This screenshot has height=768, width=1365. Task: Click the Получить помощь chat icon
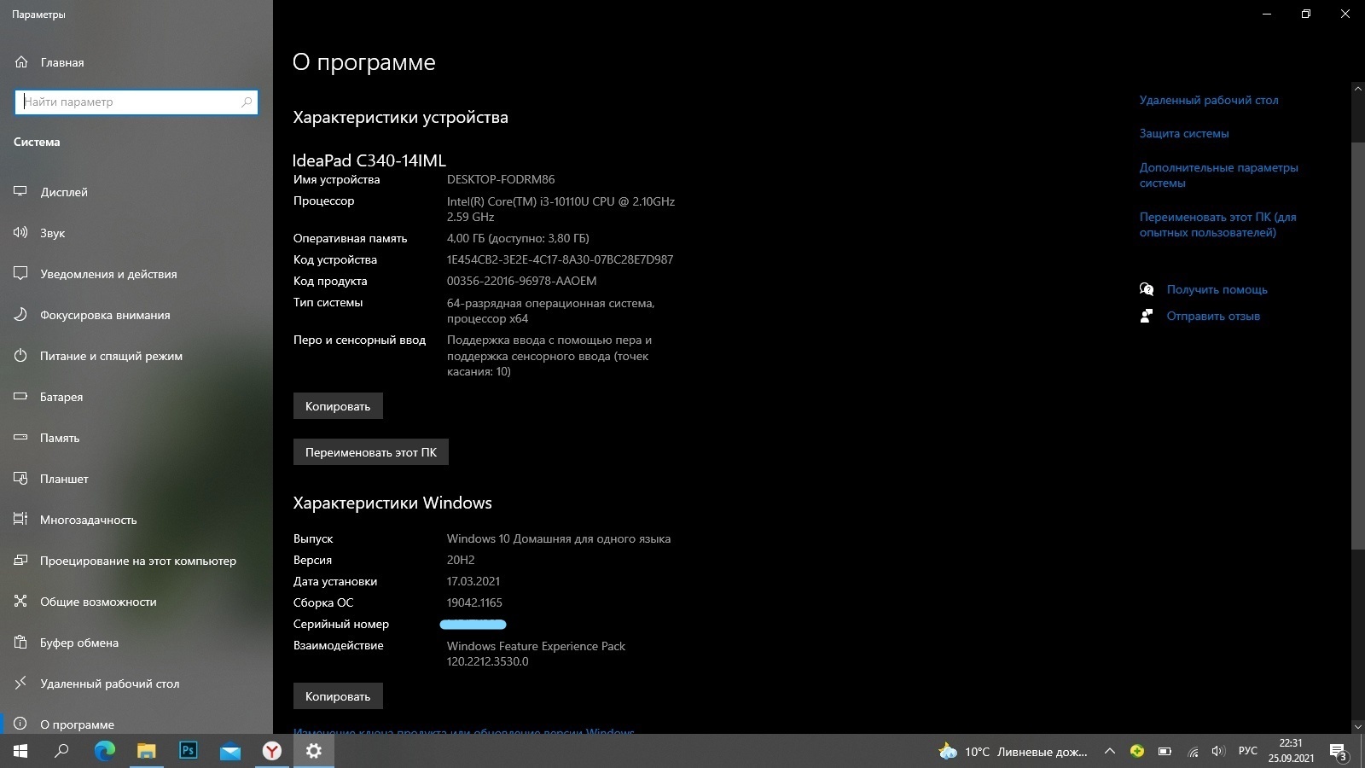1147,289
